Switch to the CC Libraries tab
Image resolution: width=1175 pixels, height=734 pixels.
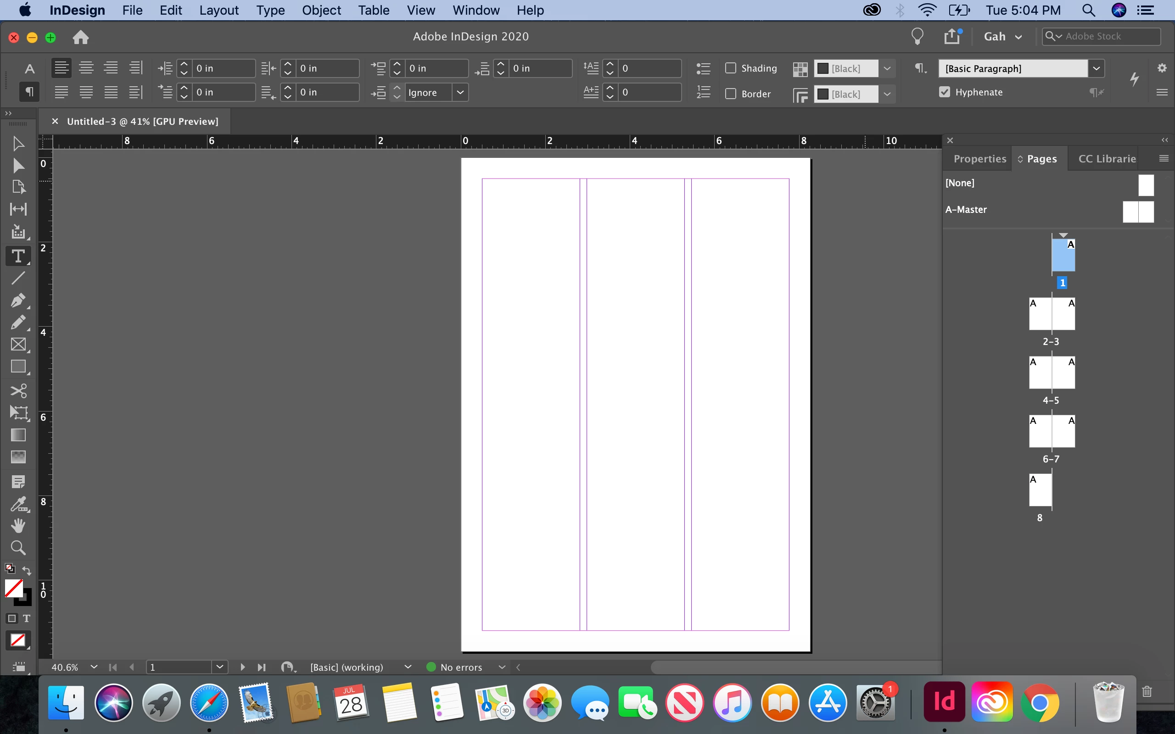click(x=1107, y=159)
